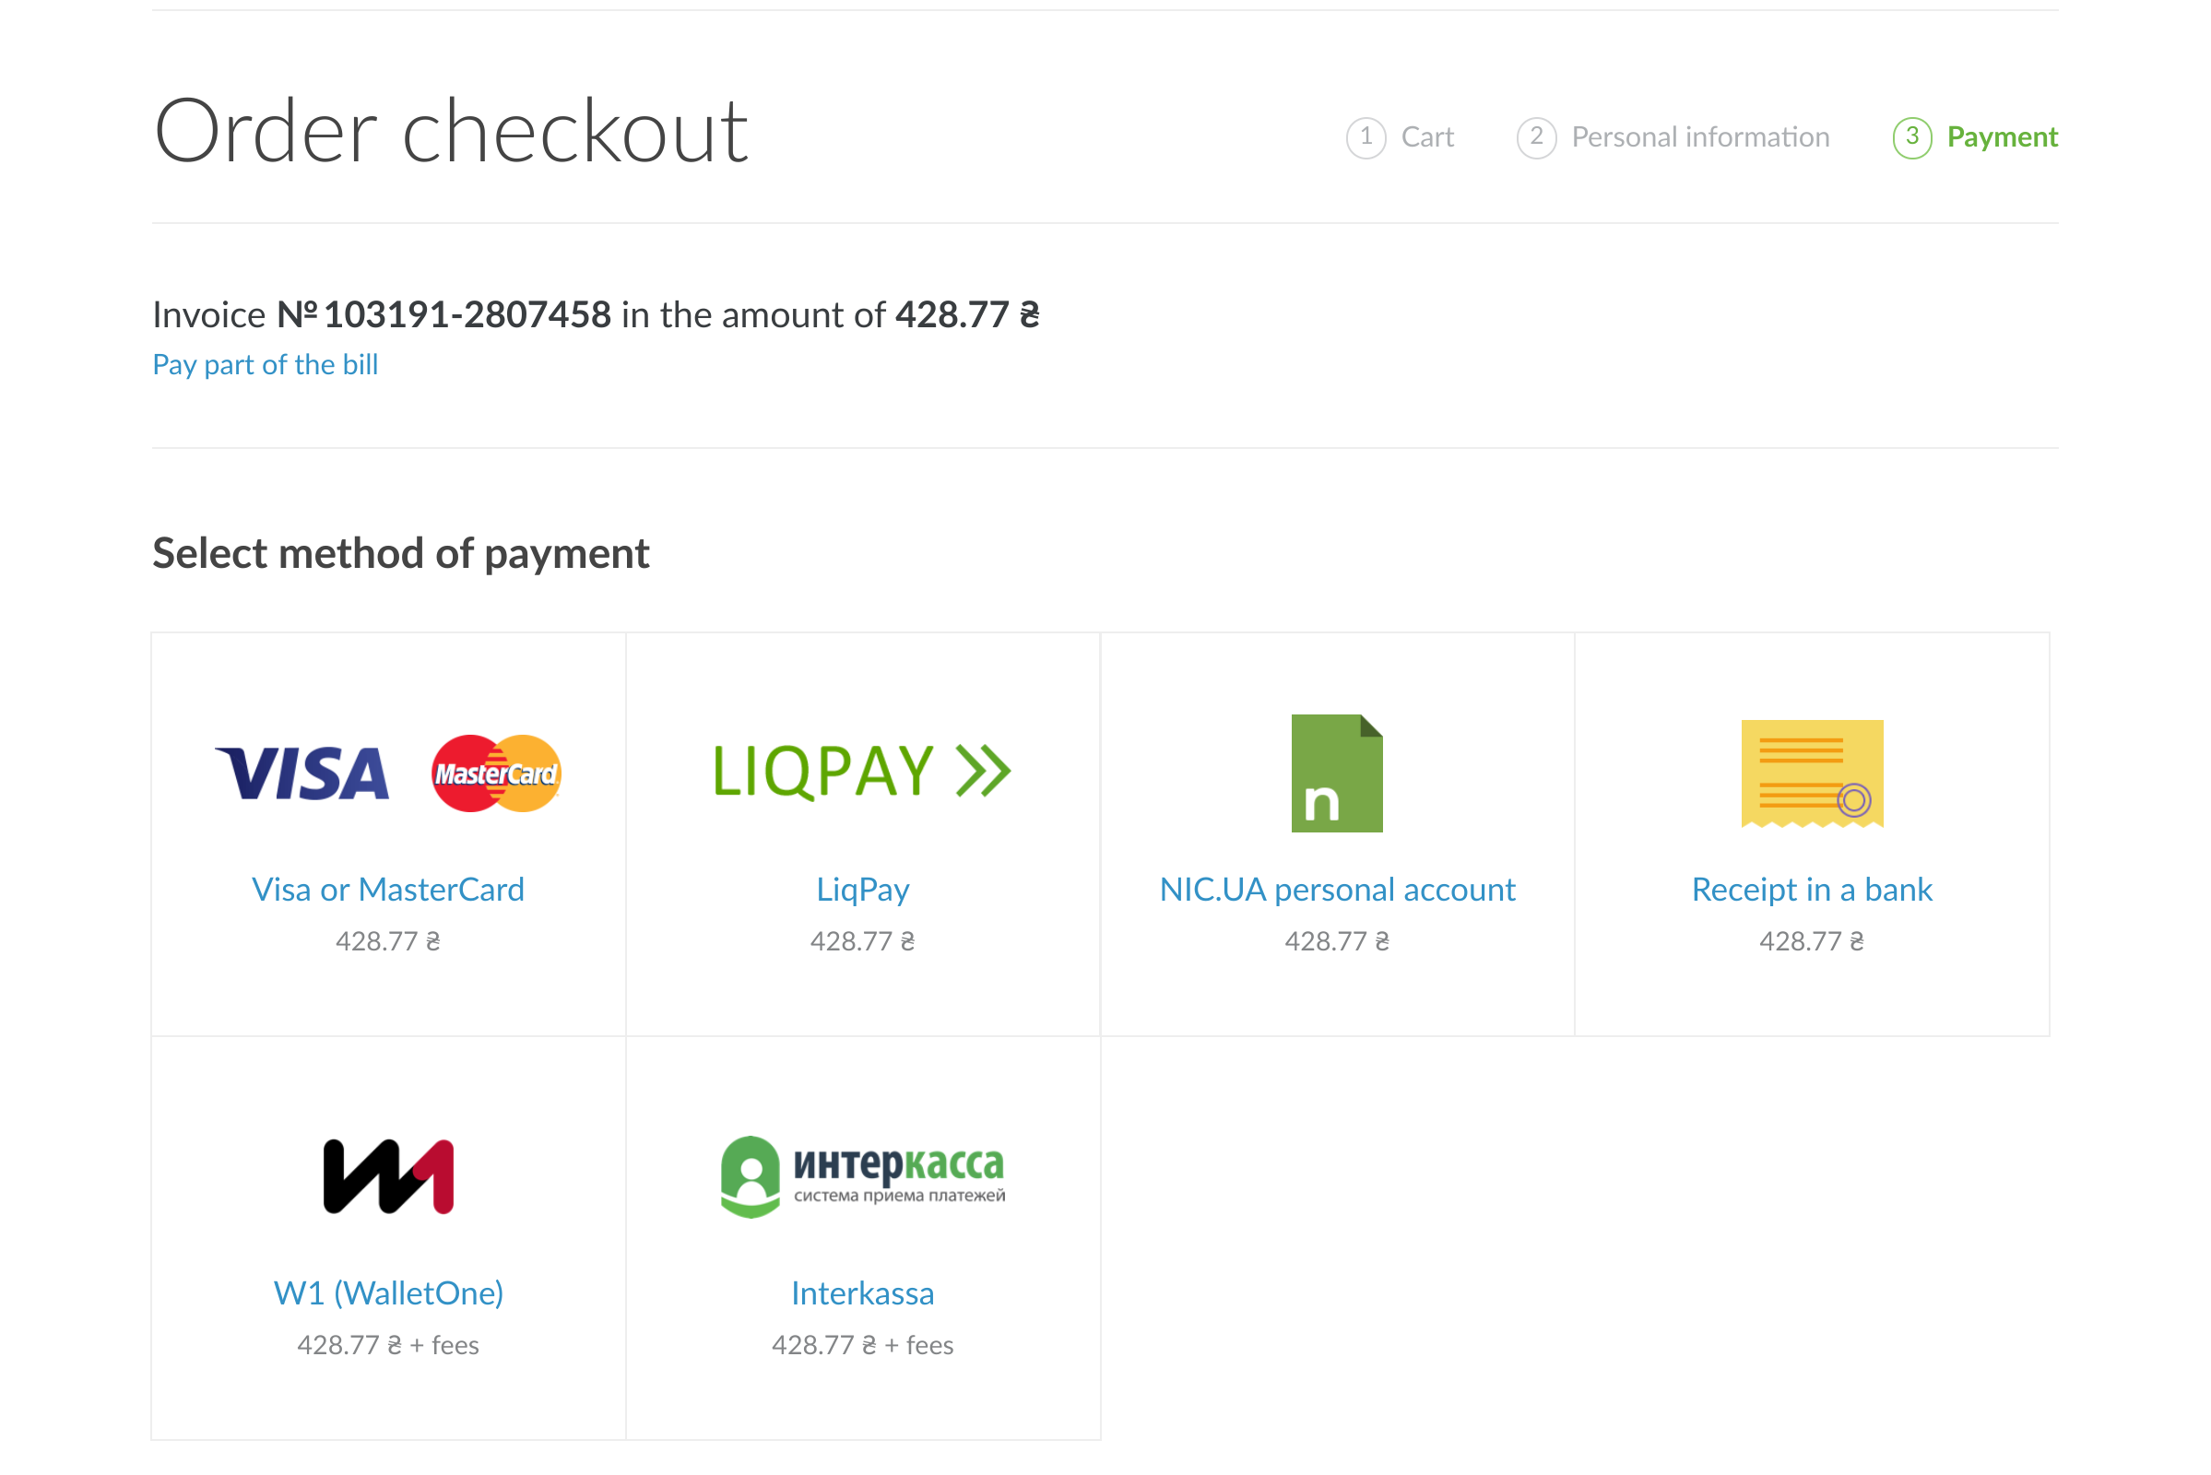
Task: Click the Visa logo
Action: 302,773
